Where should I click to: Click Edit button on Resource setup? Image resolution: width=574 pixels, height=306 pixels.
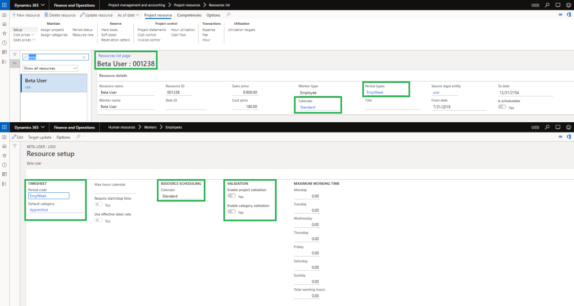[18, 137]
